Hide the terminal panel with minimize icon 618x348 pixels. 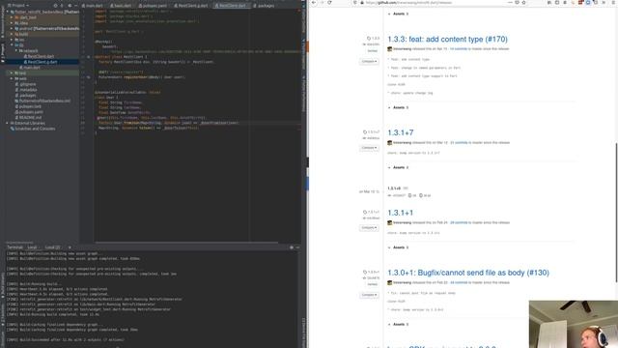297,247
